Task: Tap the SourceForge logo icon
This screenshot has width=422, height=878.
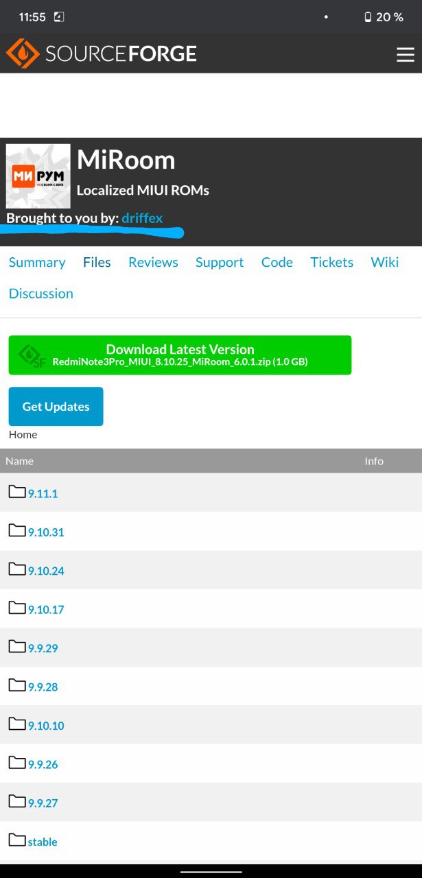Action: (22, 54)
